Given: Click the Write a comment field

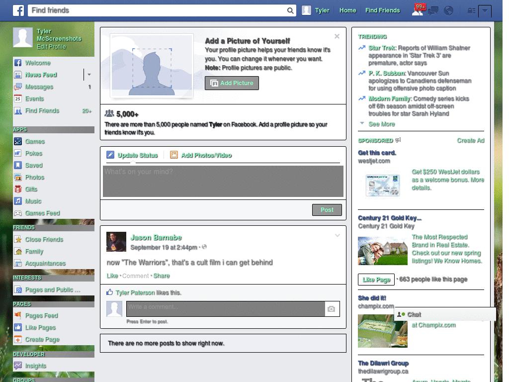Looking at the screenshot, I should pos(226,309).
